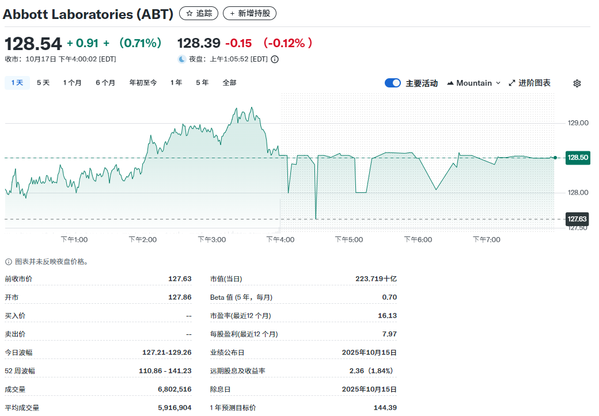This screenshot has width=599, height=416.
Task: Select 年初至今 year-to-date range
Action: (x=143, y=83)
